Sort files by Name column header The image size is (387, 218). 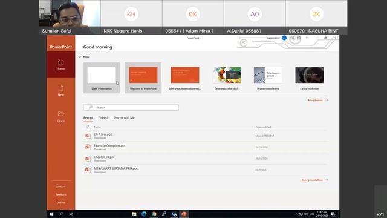[97, 127]
